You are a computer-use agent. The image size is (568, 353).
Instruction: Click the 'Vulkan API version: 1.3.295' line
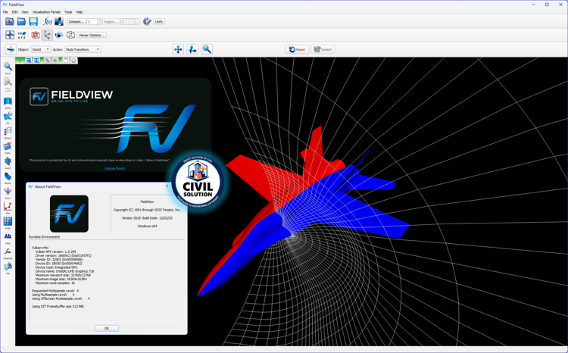pyautogui.click(x=55, y=251)
